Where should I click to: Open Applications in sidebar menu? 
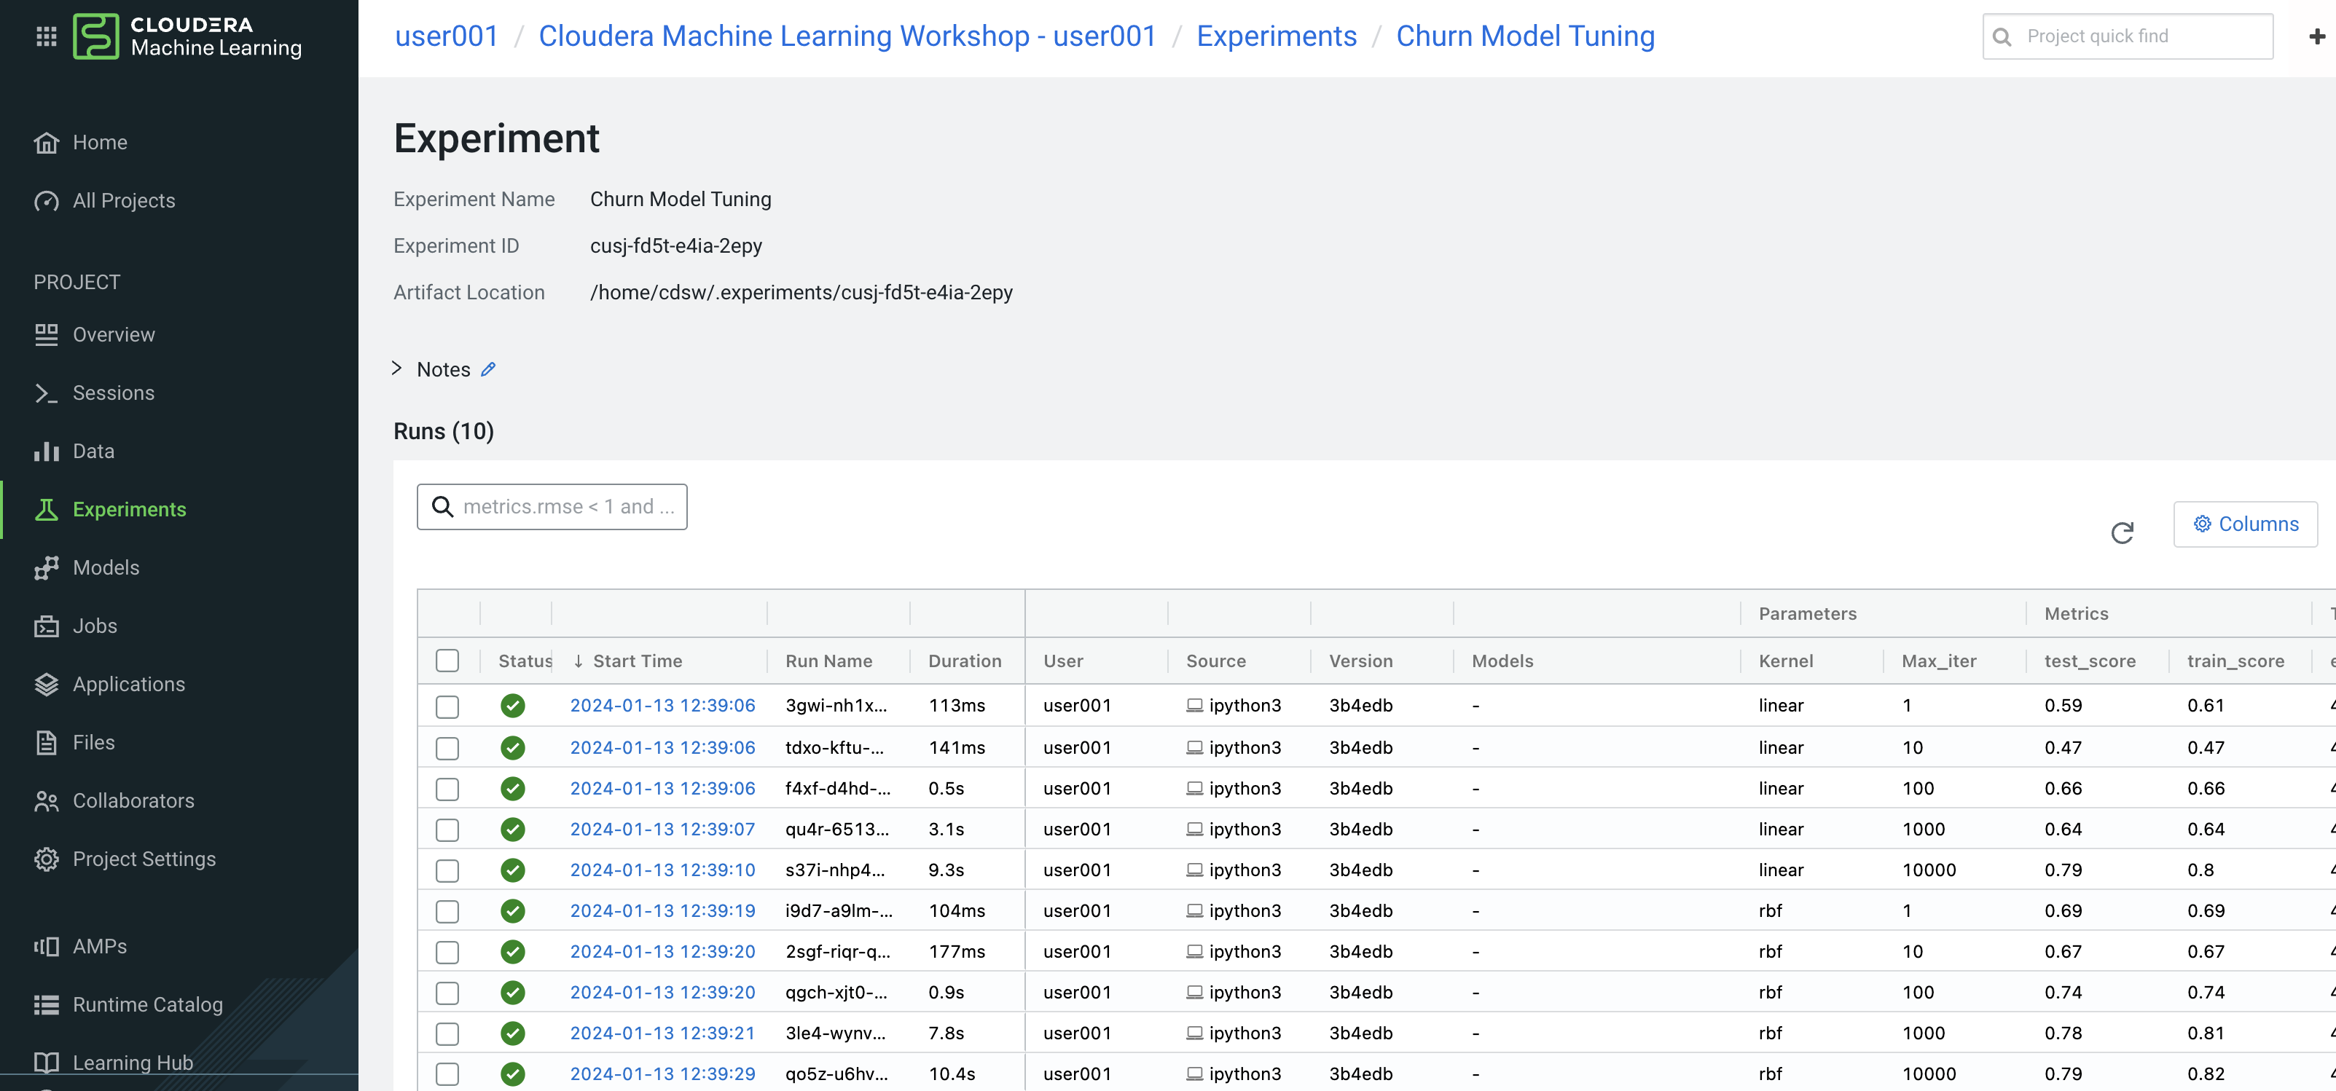pyautogui.click(x=128, y=684)
